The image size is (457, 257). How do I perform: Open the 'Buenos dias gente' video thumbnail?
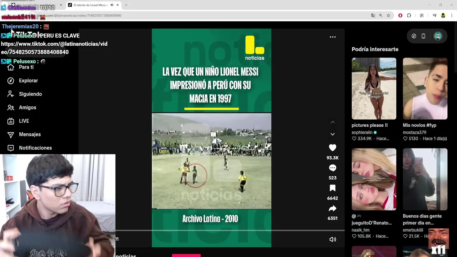[x=425, y=179]
